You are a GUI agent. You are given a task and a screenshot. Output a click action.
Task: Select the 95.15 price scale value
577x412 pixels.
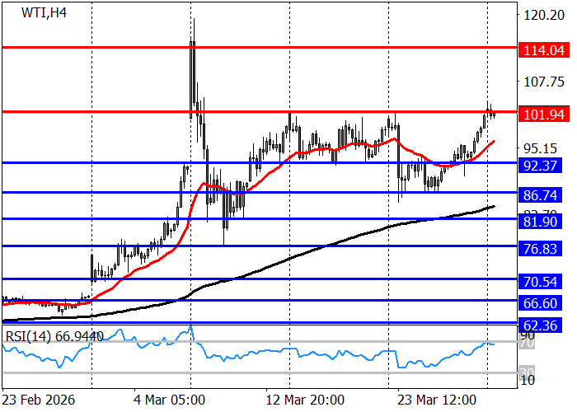tap(541, 149)
